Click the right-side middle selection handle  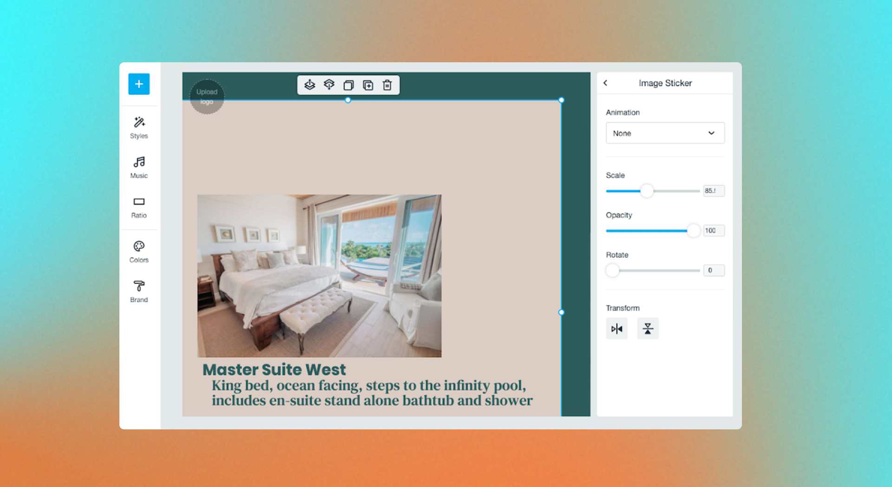(562, 312)
